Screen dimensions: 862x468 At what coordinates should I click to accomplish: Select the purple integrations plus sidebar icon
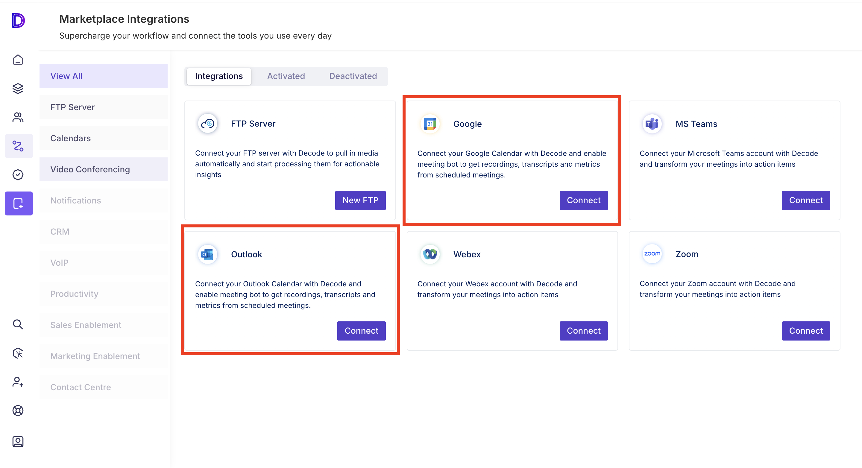tap(19, 203)
